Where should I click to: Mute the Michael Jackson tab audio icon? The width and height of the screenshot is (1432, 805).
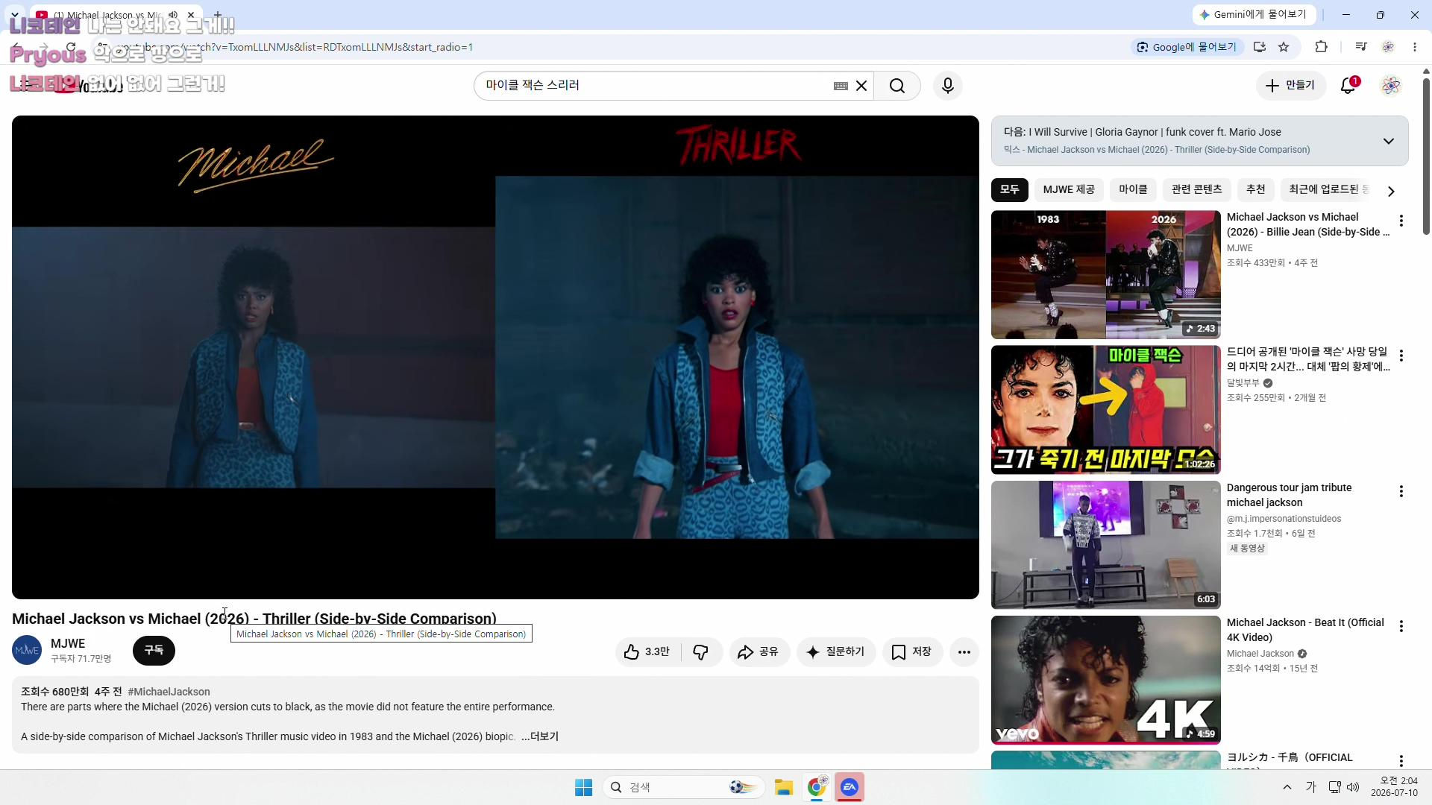(x=173, y=15)
